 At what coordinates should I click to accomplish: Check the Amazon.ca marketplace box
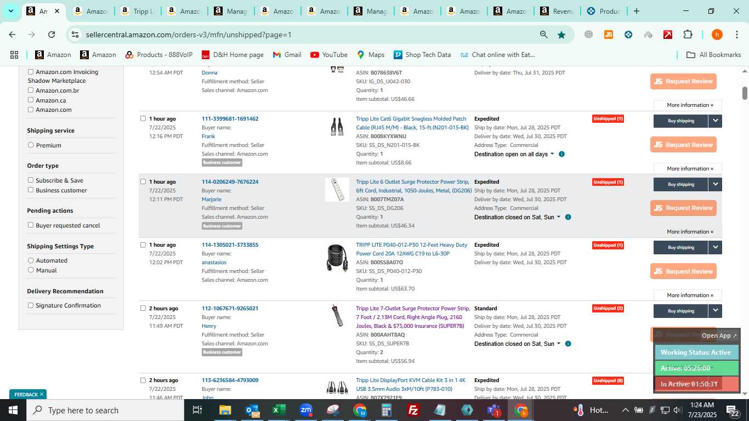[x=31, y=100]
